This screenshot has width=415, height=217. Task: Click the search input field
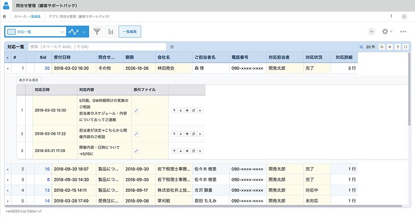97,47
